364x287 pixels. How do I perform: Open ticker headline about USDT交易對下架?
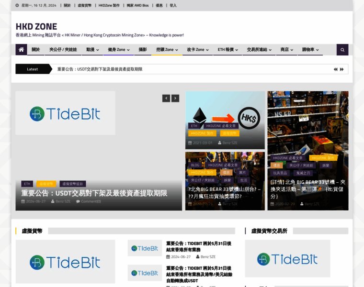[100, 69]
